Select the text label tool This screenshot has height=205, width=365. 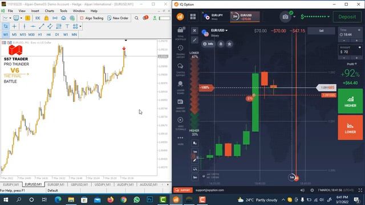[67, 26]
